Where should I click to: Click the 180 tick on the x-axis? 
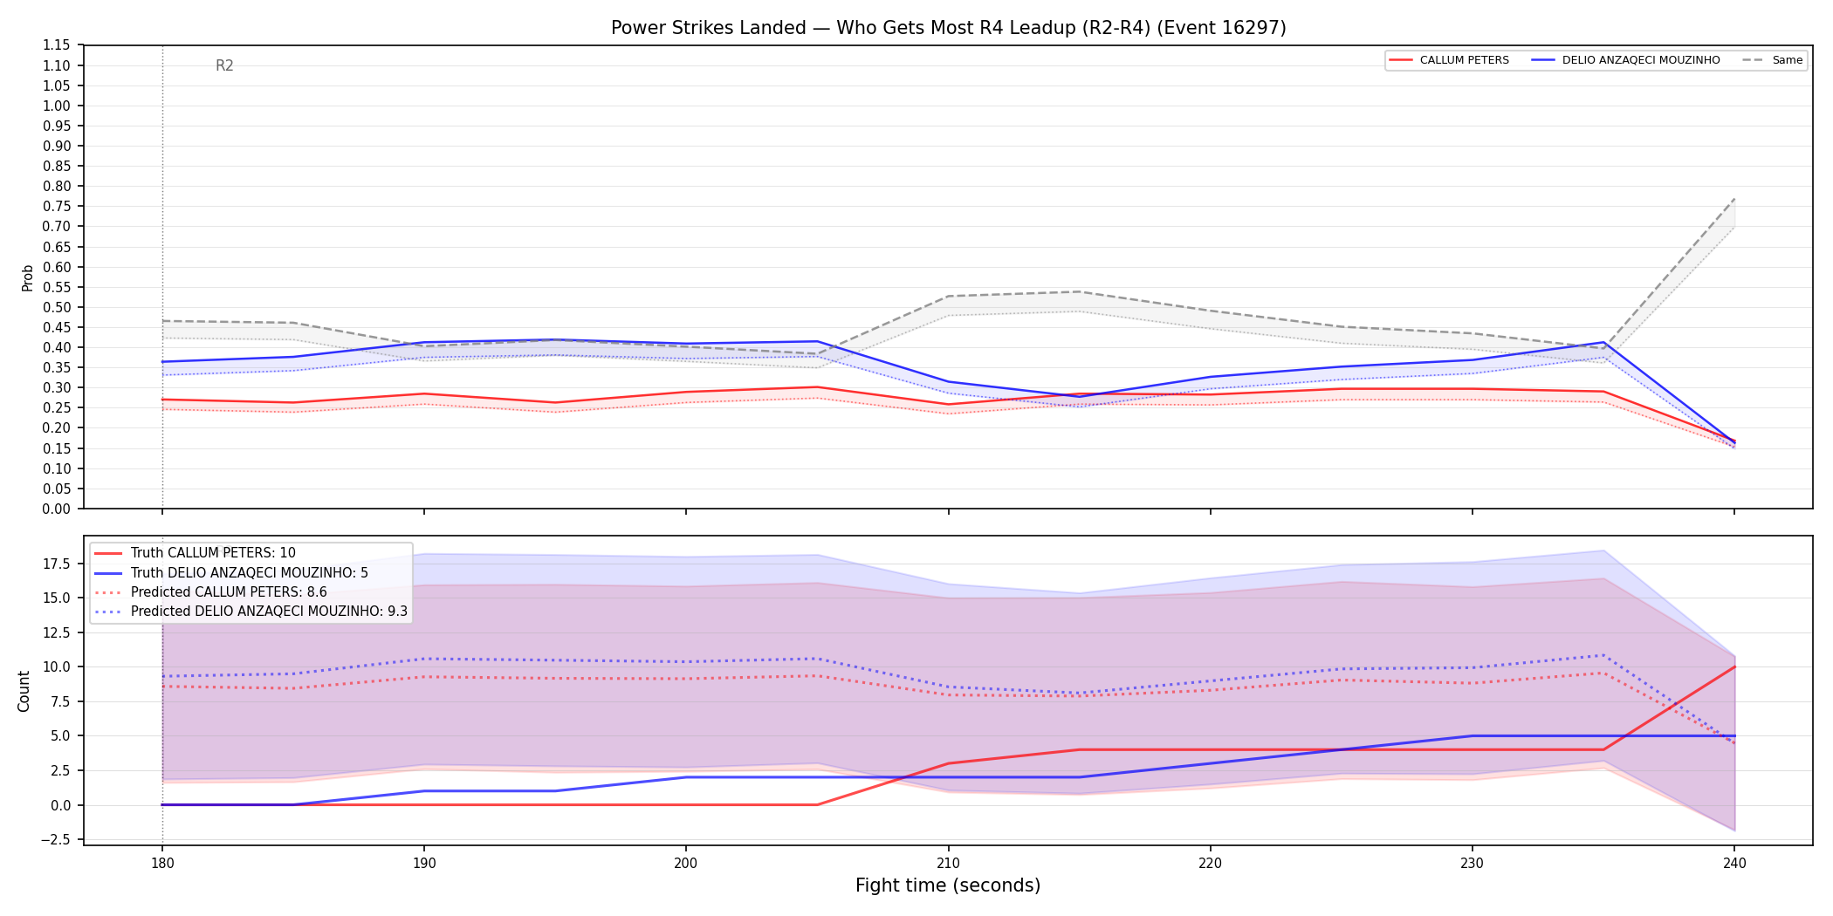tap(162, 864)
